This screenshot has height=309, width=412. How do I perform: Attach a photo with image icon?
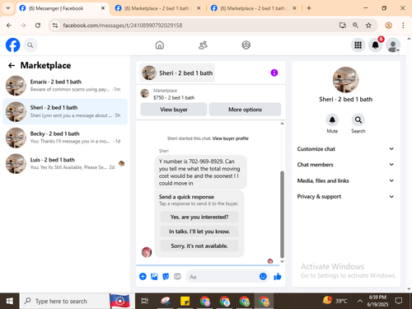154,276
